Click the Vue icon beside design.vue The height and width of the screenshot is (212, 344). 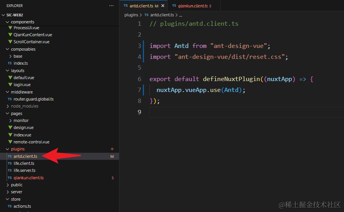point(10,127)
